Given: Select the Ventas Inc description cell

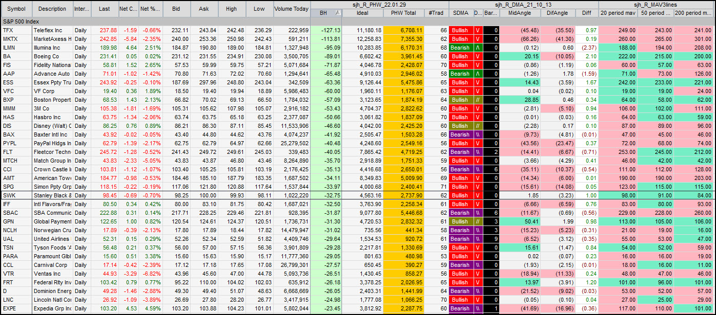Looking at the screenshot, I should (52, 274).
